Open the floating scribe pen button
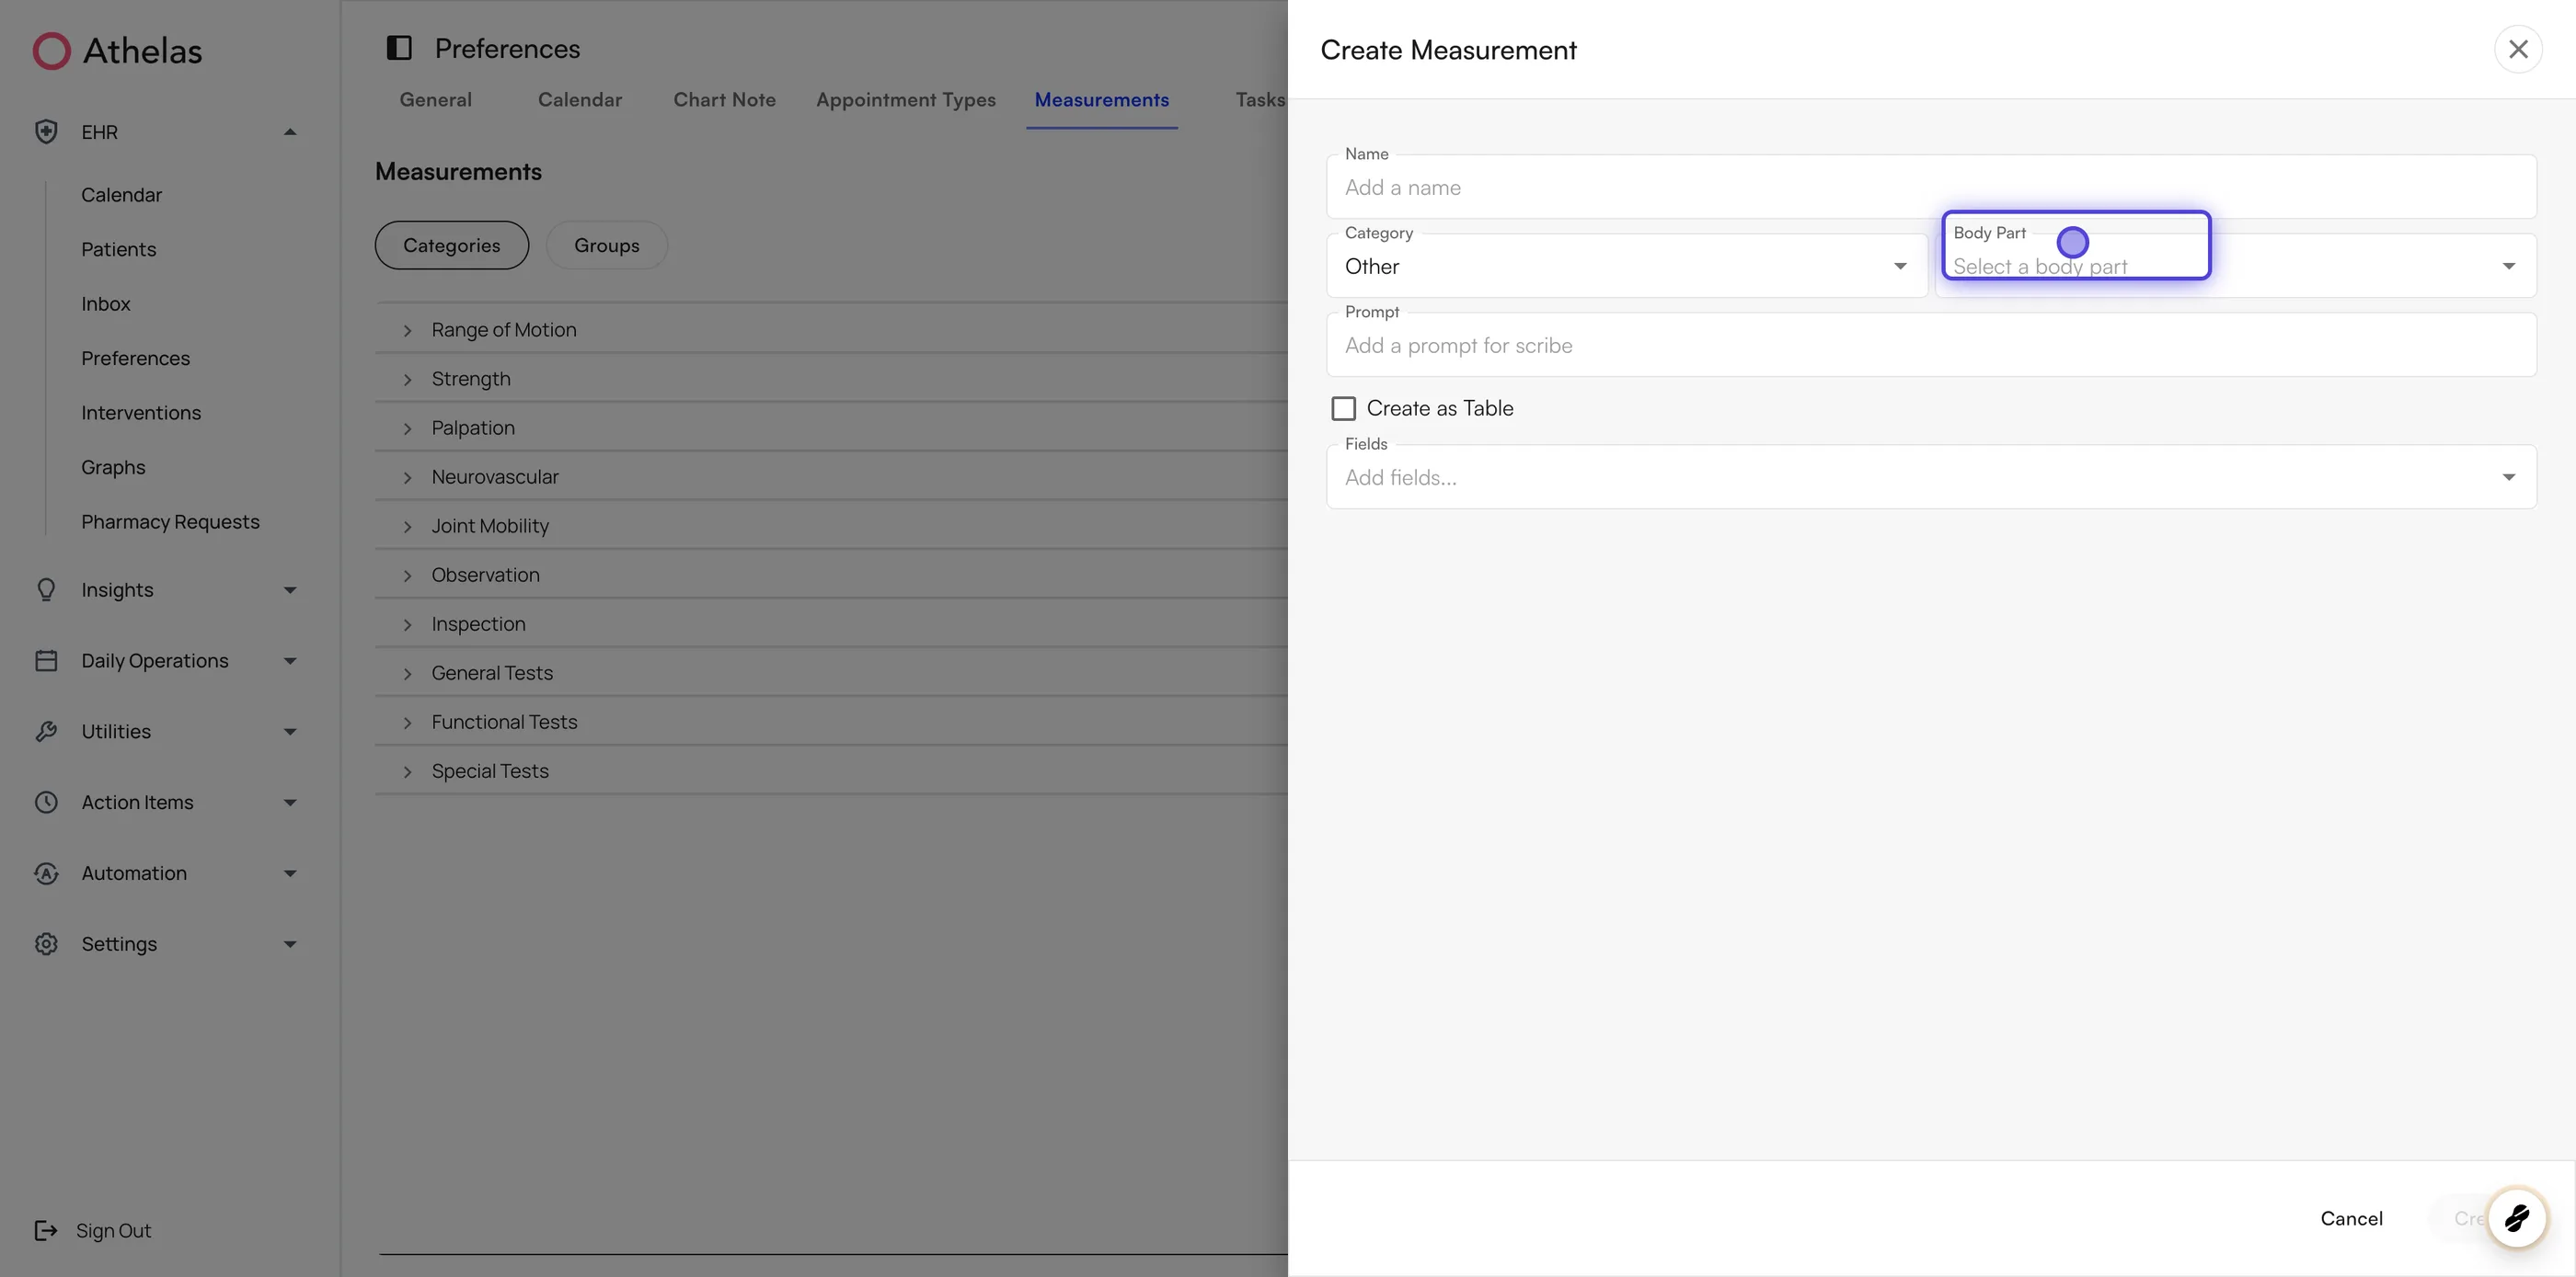Image resolution: width=2576 pixels, height=1277 pixels. 2516,1217
